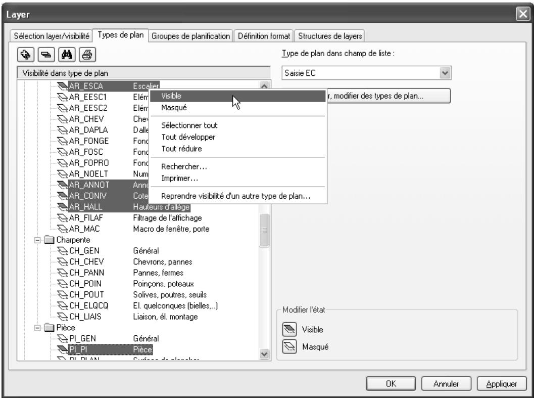The width and height of the screenshot is (534, 398).
Task: Click the Visibilité dans type de plan header
Action: click(143, 73)
